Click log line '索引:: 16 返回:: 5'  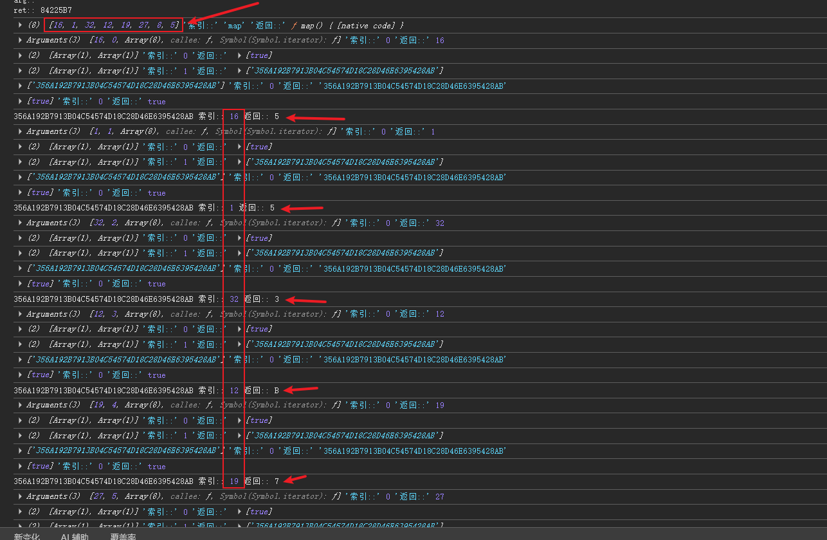pos(147,116)
